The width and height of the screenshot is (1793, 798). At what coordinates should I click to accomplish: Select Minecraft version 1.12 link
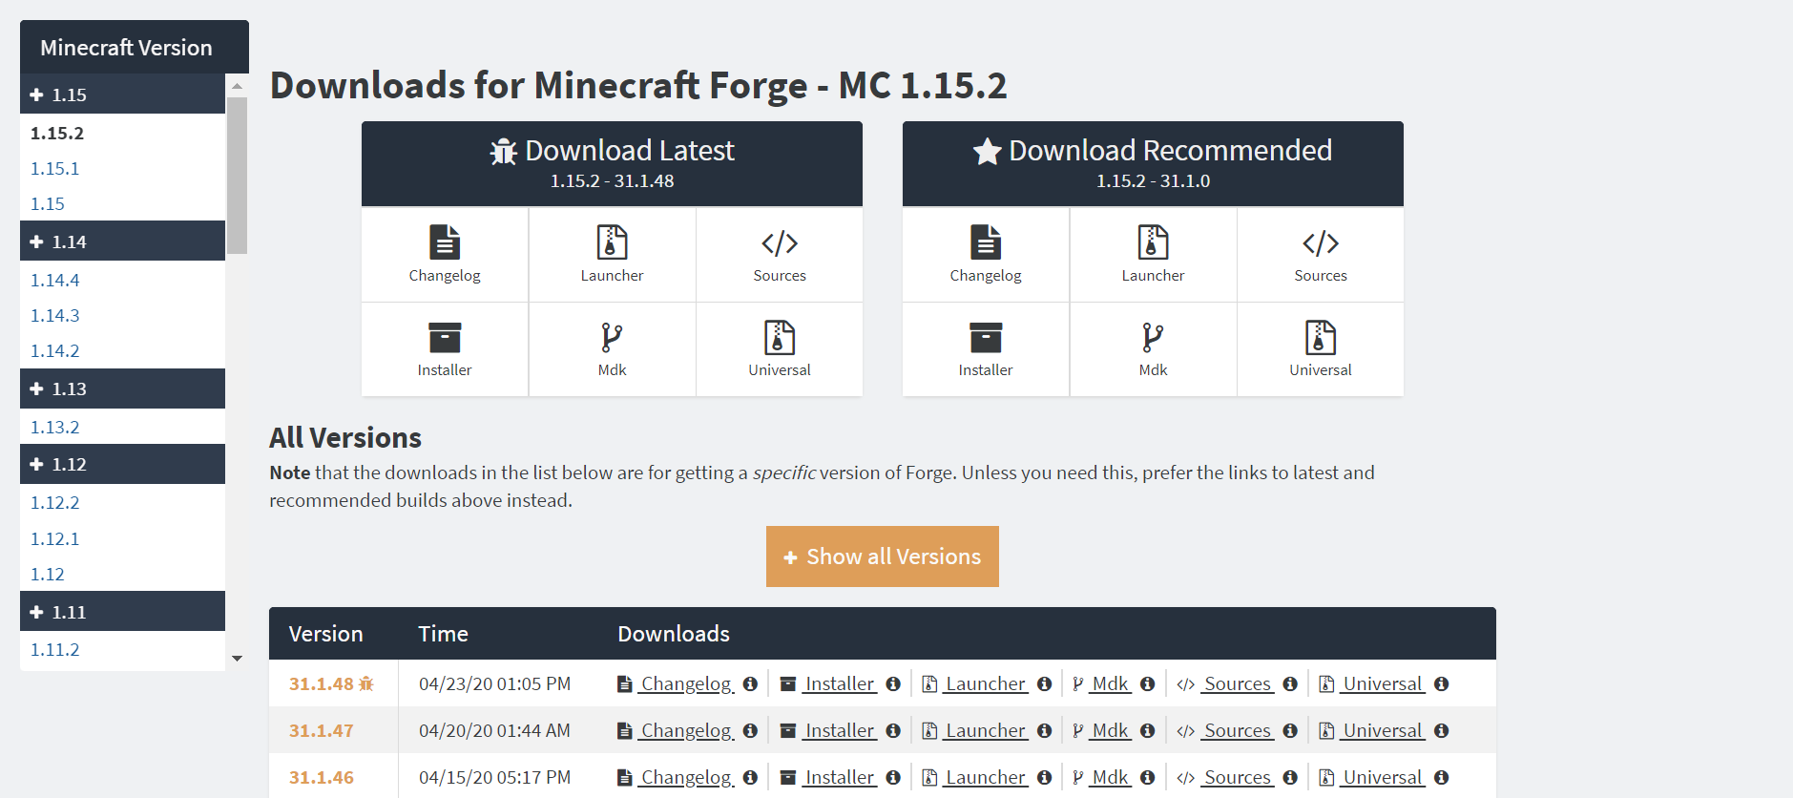48,574
